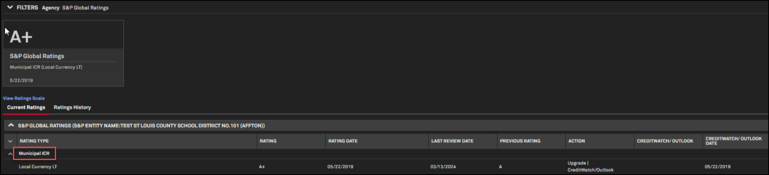
Task: Switch to the Ratings History tab
Action: (x=72, y=108)
